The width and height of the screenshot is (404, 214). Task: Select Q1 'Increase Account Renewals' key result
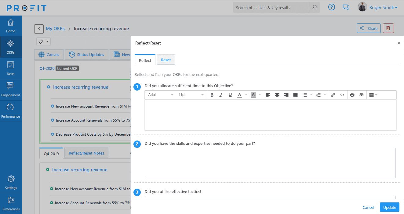coord(93,120)
